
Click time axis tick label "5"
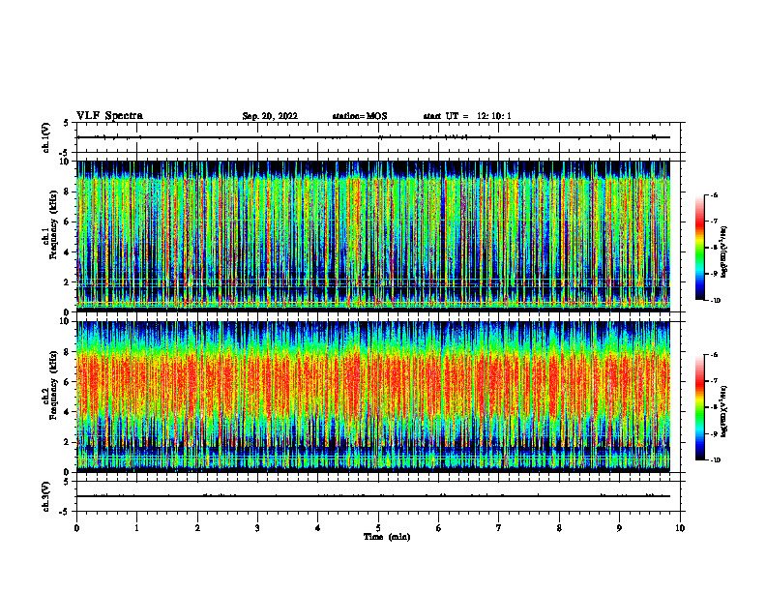click(378, 528)
